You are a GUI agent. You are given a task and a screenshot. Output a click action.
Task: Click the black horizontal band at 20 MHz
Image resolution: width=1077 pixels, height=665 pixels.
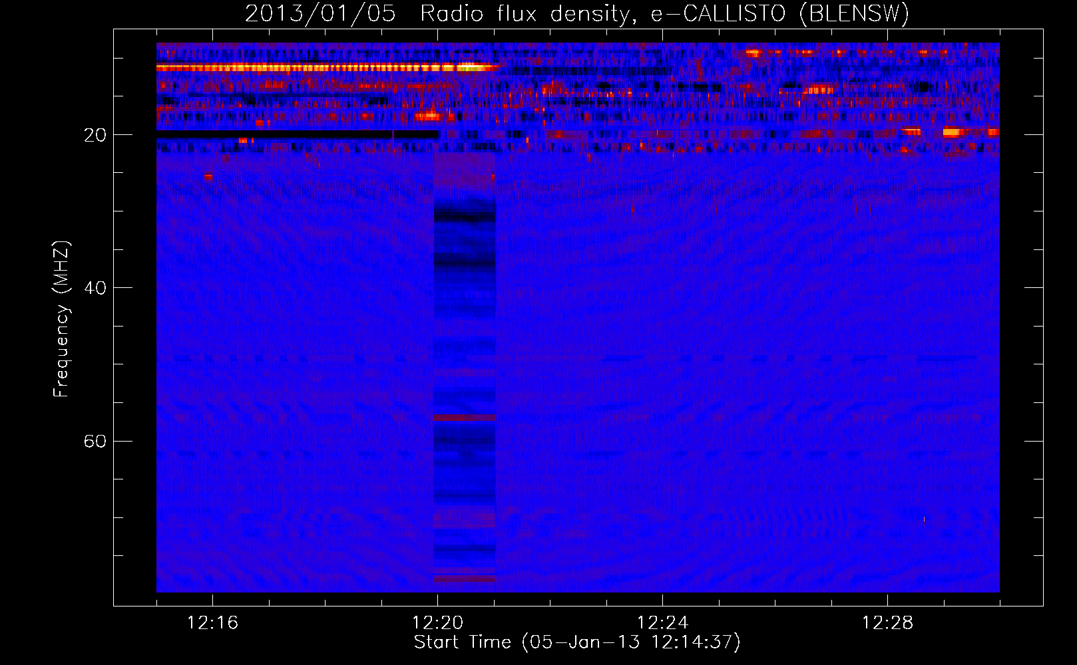[298, 134]
